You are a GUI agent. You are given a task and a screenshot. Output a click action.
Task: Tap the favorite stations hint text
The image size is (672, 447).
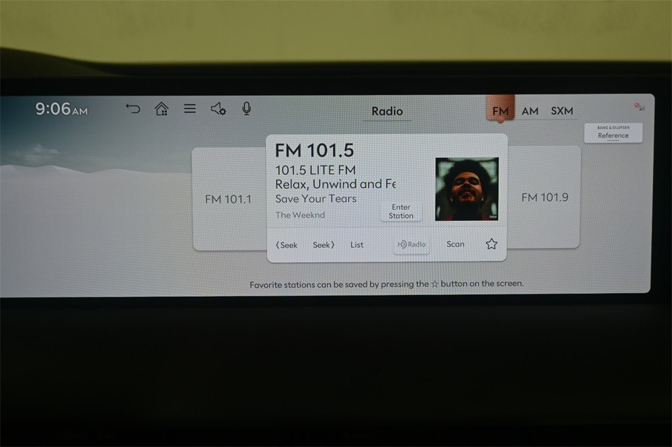pos(387,284)
